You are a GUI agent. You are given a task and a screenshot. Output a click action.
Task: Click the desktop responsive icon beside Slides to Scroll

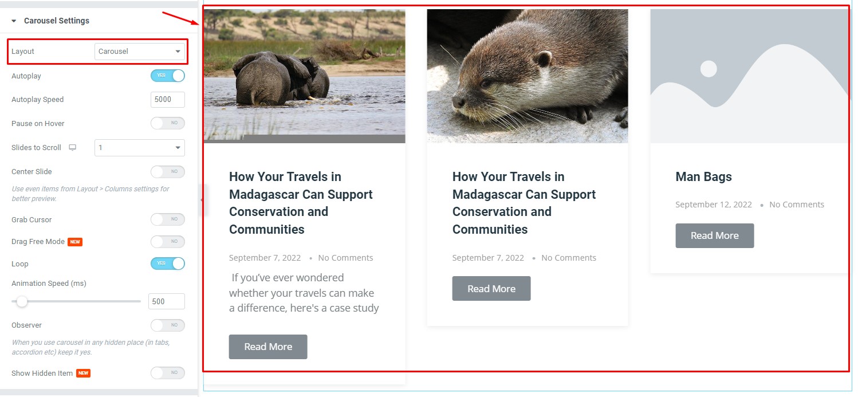click(x=72, y=148)
